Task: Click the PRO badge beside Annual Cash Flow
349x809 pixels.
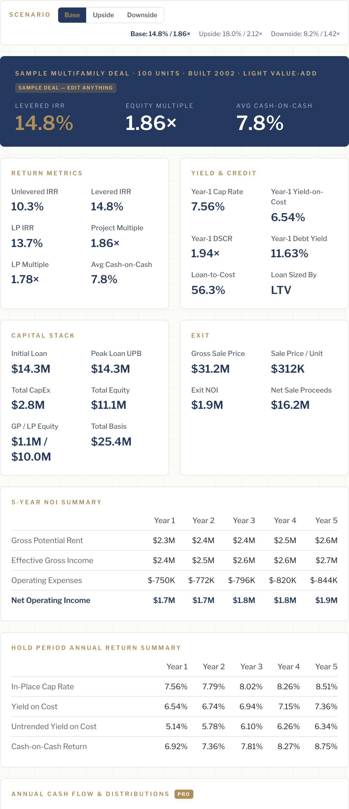Action: (x=184, y=794)
